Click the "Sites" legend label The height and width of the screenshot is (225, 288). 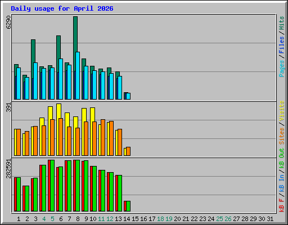coord(282,136)
